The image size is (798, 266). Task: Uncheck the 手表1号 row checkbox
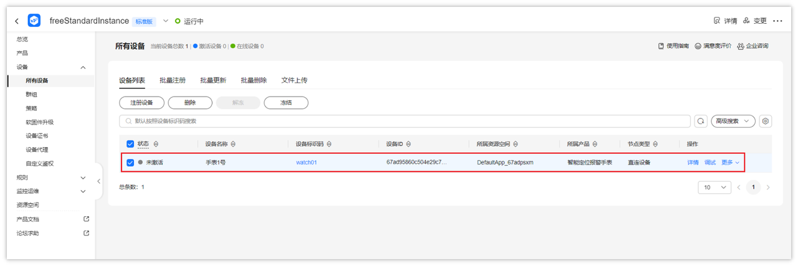tap(130, 163)
